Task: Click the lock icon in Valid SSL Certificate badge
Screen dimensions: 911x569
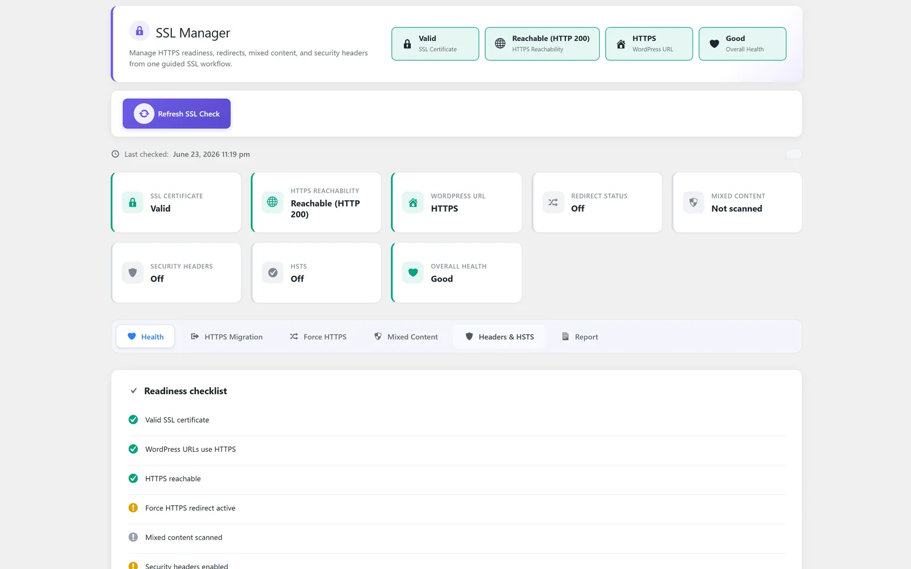Action: tap(407, 44)
